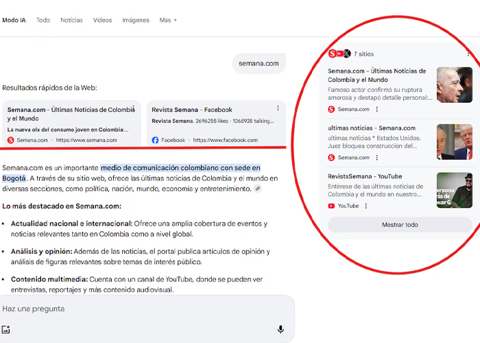Open the sources panel three-dot menu
This screenshot has height=343, width=480.
[468, 54]
